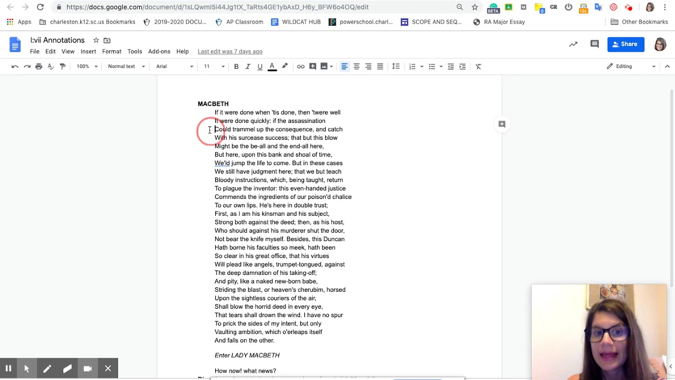
Task: Toggle underline formatting
Action: [x=260, y=66]
